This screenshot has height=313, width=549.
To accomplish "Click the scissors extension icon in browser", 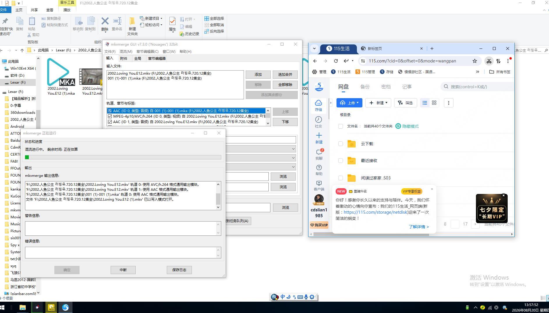I will (489, 61).
